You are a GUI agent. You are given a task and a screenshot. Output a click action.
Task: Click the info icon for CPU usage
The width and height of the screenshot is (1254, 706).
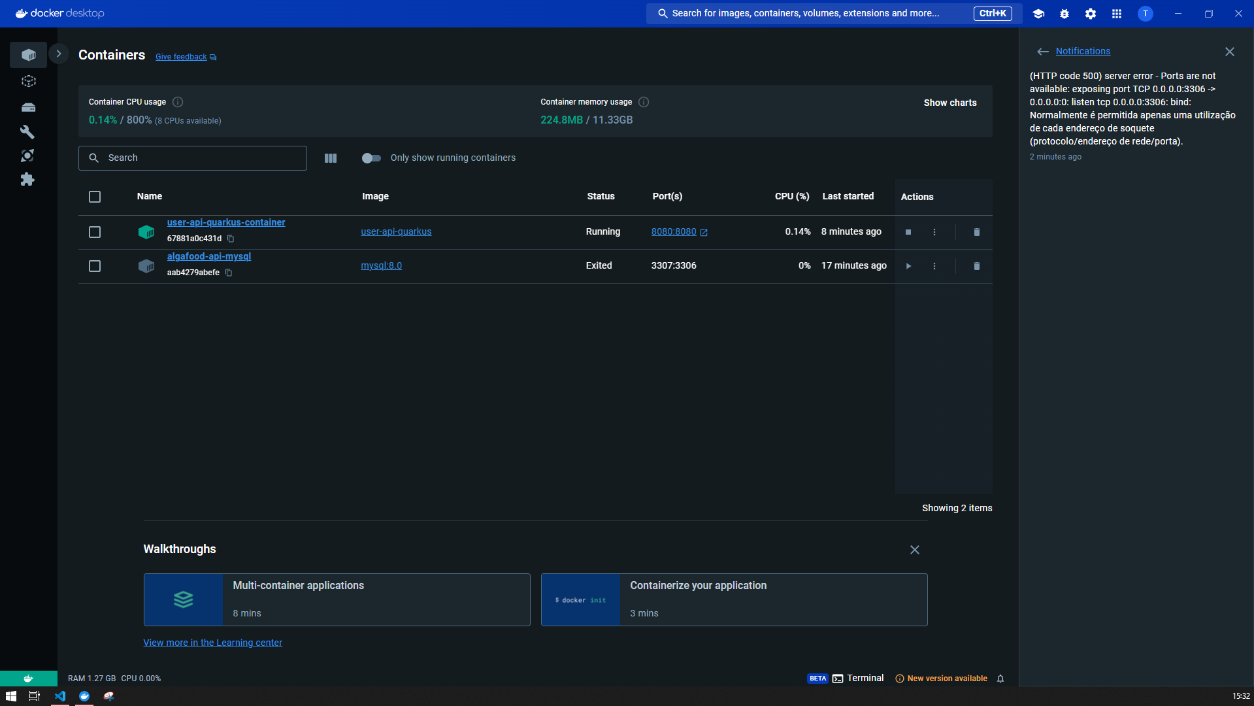pos(178,102)
